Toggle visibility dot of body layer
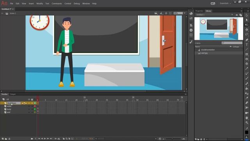The width and height of the screenshot is (250, 141). (29, 109)
